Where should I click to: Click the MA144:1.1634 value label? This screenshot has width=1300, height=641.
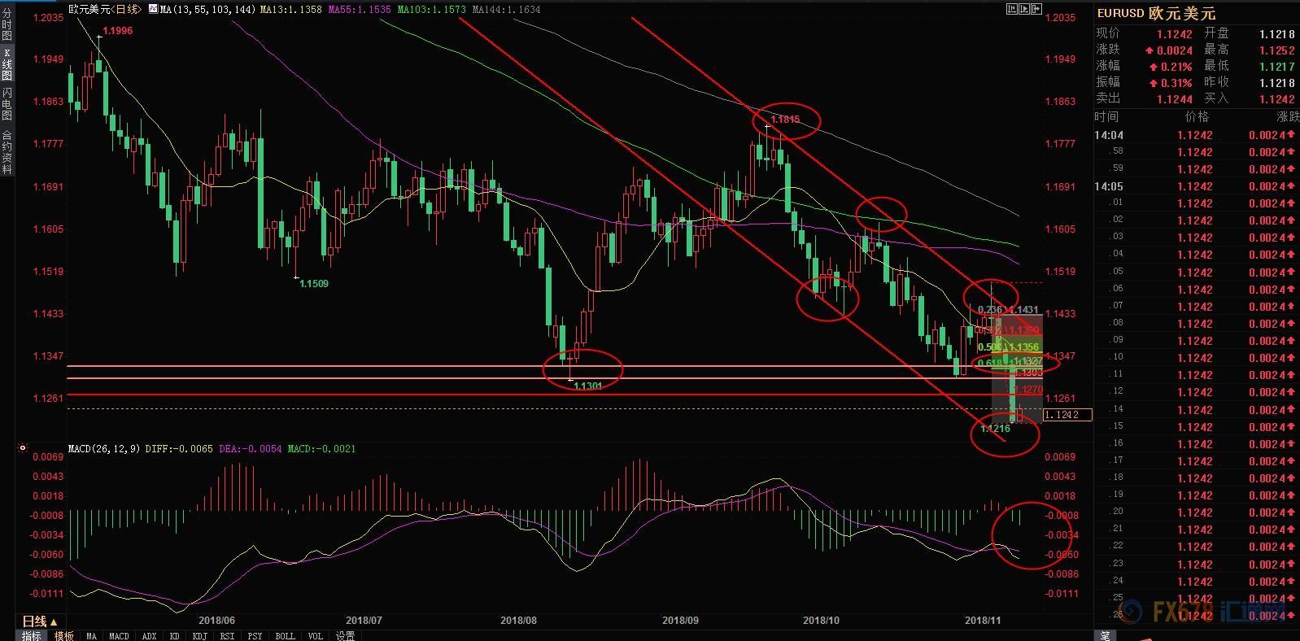[505, 9]
